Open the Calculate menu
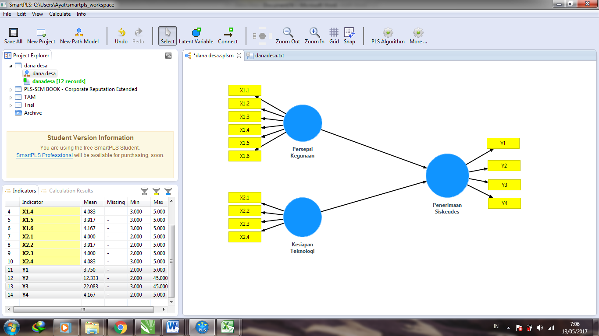The height and width of the screenshot is (336, 599). tap(60, 14)
